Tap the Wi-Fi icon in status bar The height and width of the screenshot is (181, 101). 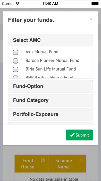(18, 3)
